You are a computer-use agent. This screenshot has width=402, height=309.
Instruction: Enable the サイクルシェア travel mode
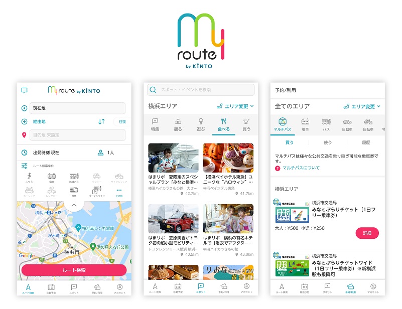119,178
